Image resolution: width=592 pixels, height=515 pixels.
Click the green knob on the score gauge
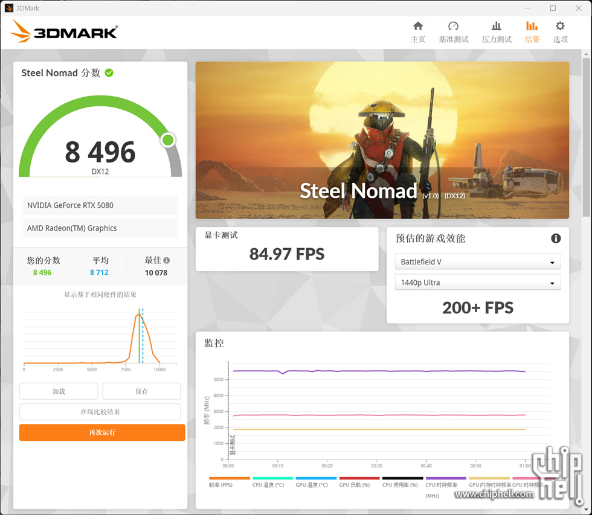168,140
